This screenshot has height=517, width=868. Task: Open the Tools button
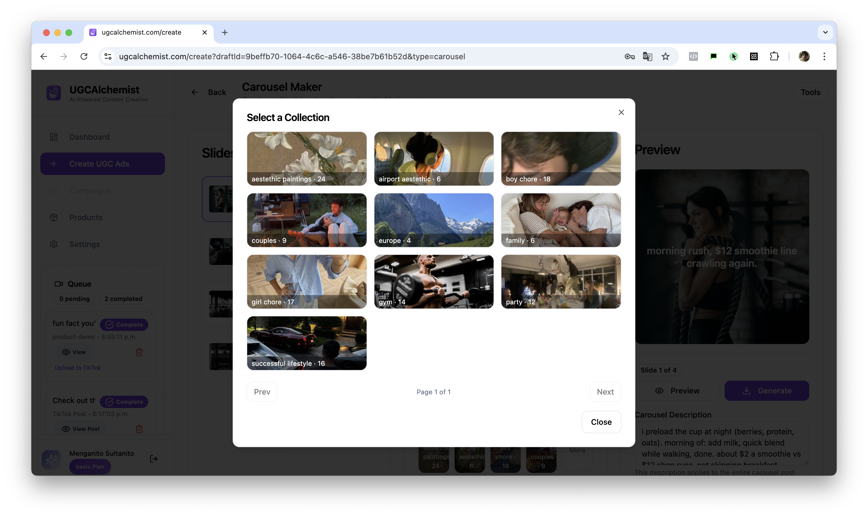(810, 92)
